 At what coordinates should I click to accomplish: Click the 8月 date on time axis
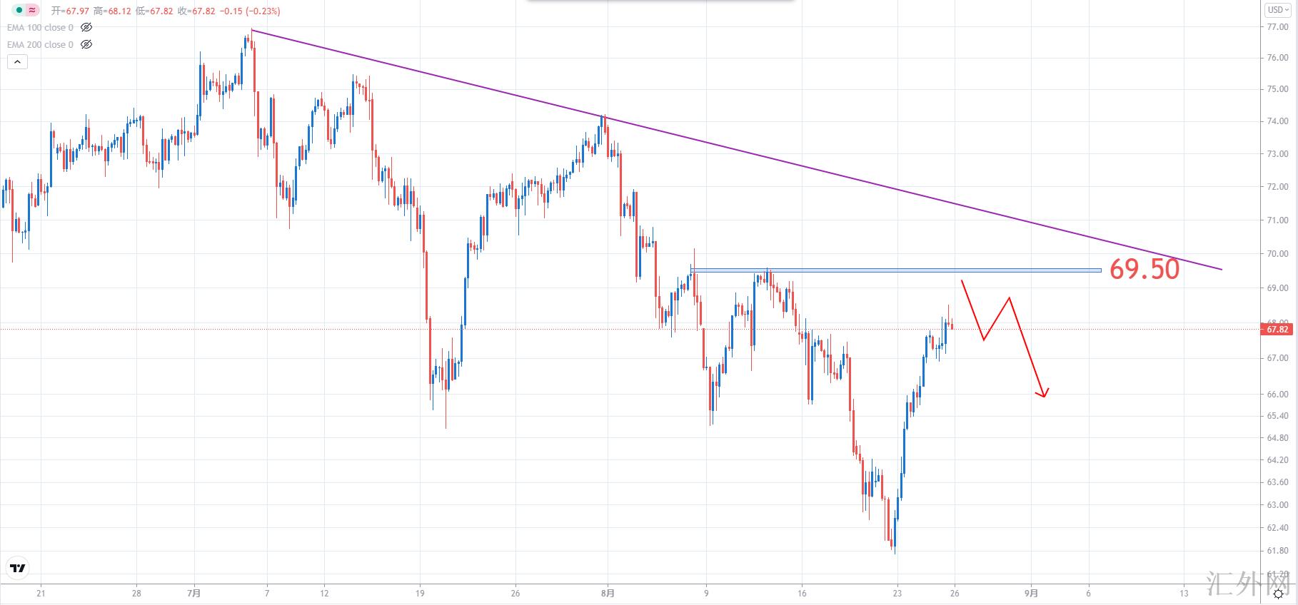click(x=608, y=593)
